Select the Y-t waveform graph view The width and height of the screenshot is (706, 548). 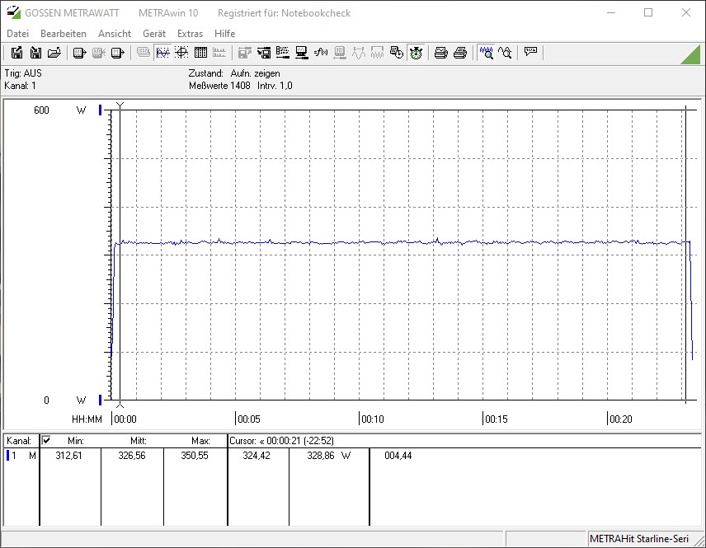click(162, 53)
